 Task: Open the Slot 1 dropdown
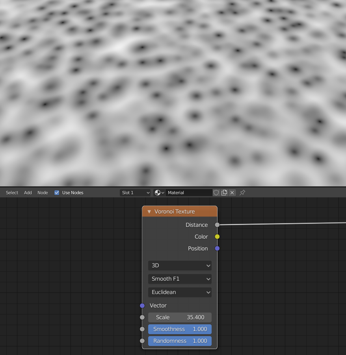click(135, 193)
